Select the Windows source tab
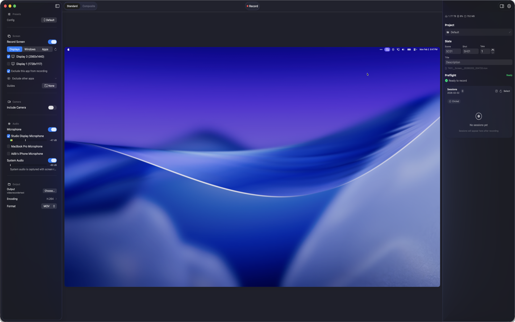The width and height of the screenshot is (515, 322). tap(30, 49)
